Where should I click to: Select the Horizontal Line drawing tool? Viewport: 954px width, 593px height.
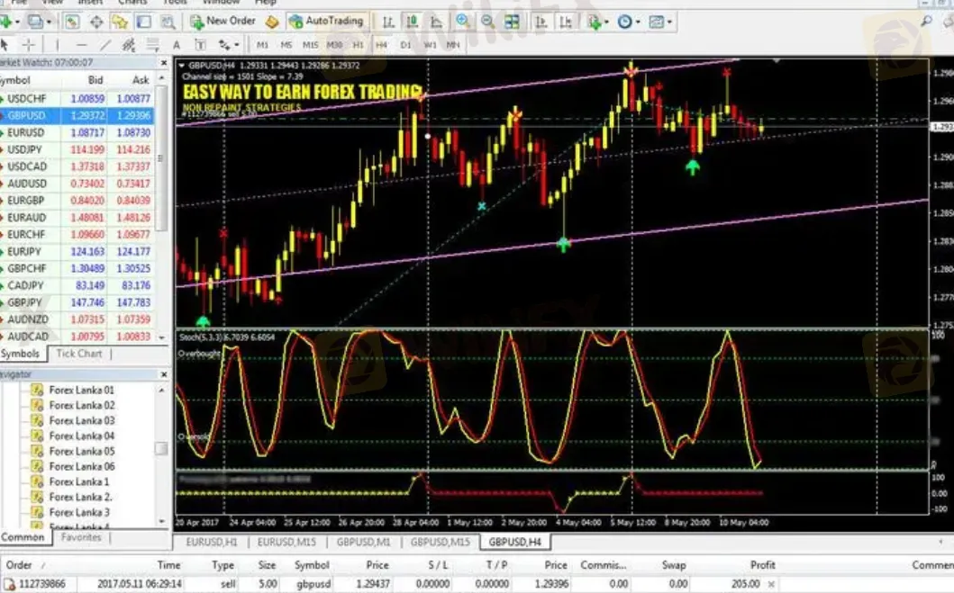click(x=82, y=45)
